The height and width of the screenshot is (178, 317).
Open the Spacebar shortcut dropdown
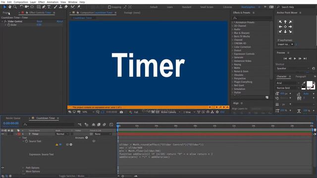pos(293,68)
